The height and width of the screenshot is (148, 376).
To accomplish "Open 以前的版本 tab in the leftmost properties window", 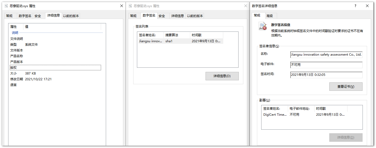I will click(71, 16).
